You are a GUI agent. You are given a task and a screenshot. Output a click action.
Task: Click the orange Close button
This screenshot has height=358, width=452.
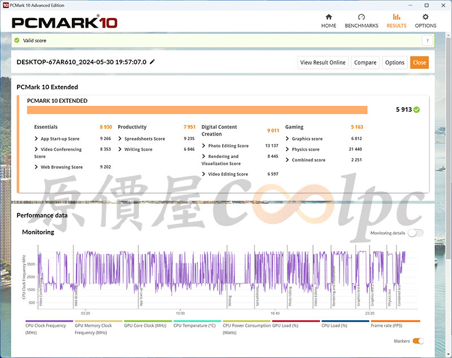pos(419,63)
